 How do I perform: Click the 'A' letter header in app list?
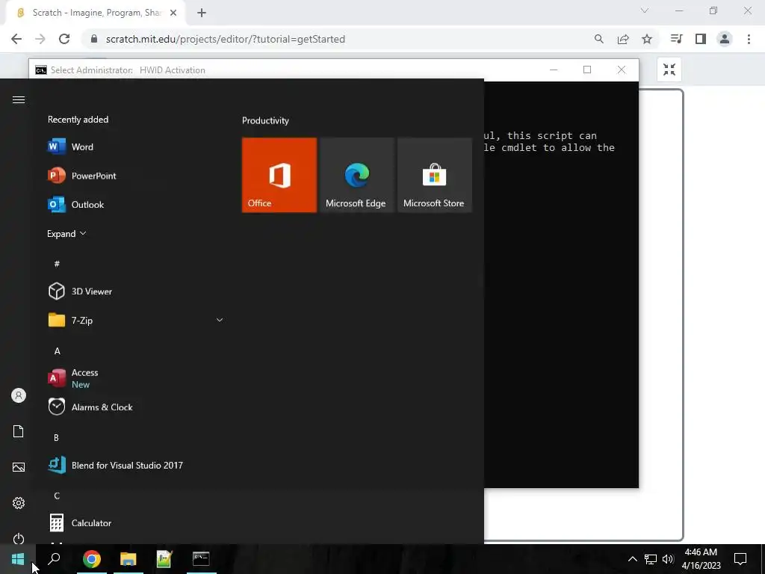coord(57,351)
